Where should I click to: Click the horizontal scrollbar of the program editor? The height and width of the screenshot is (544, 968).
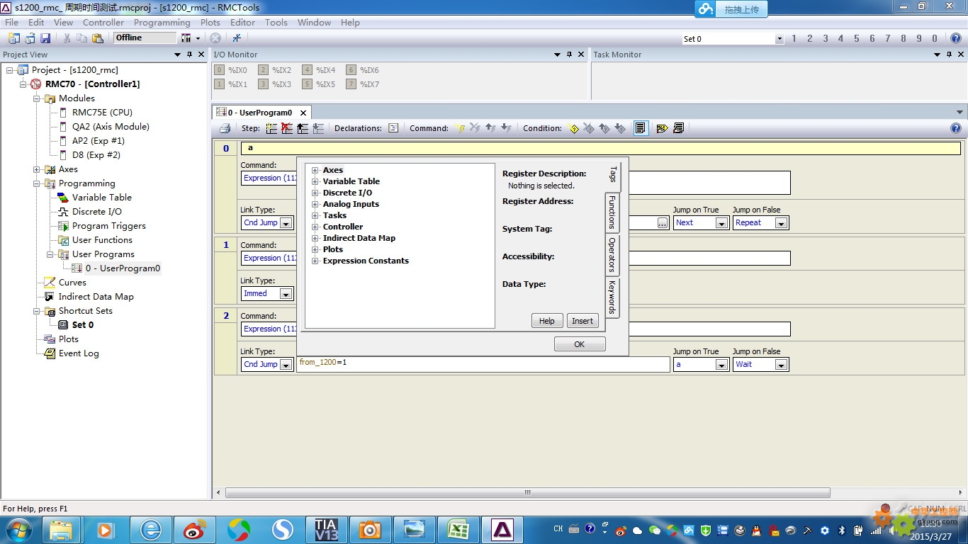[x=527, y=492]
